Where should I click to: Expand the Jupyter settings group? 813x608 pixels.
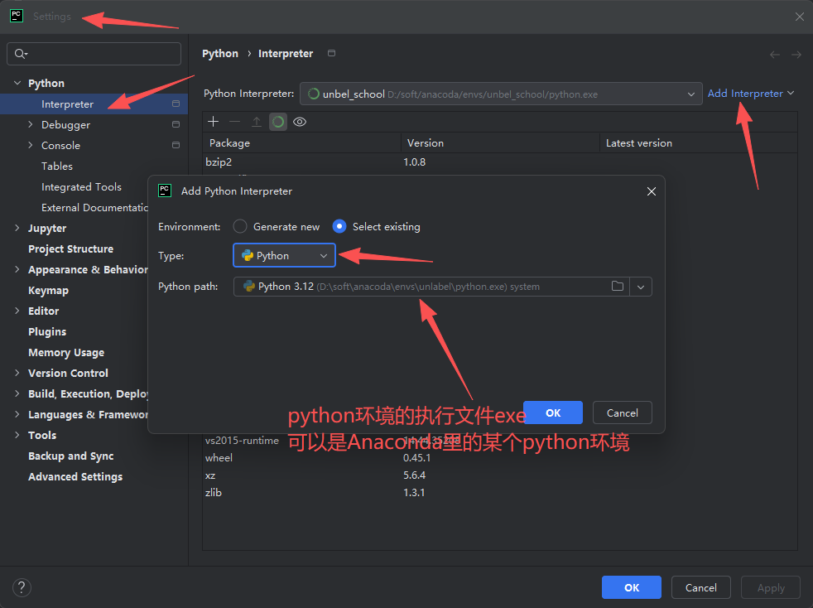[x=17, y=228]
